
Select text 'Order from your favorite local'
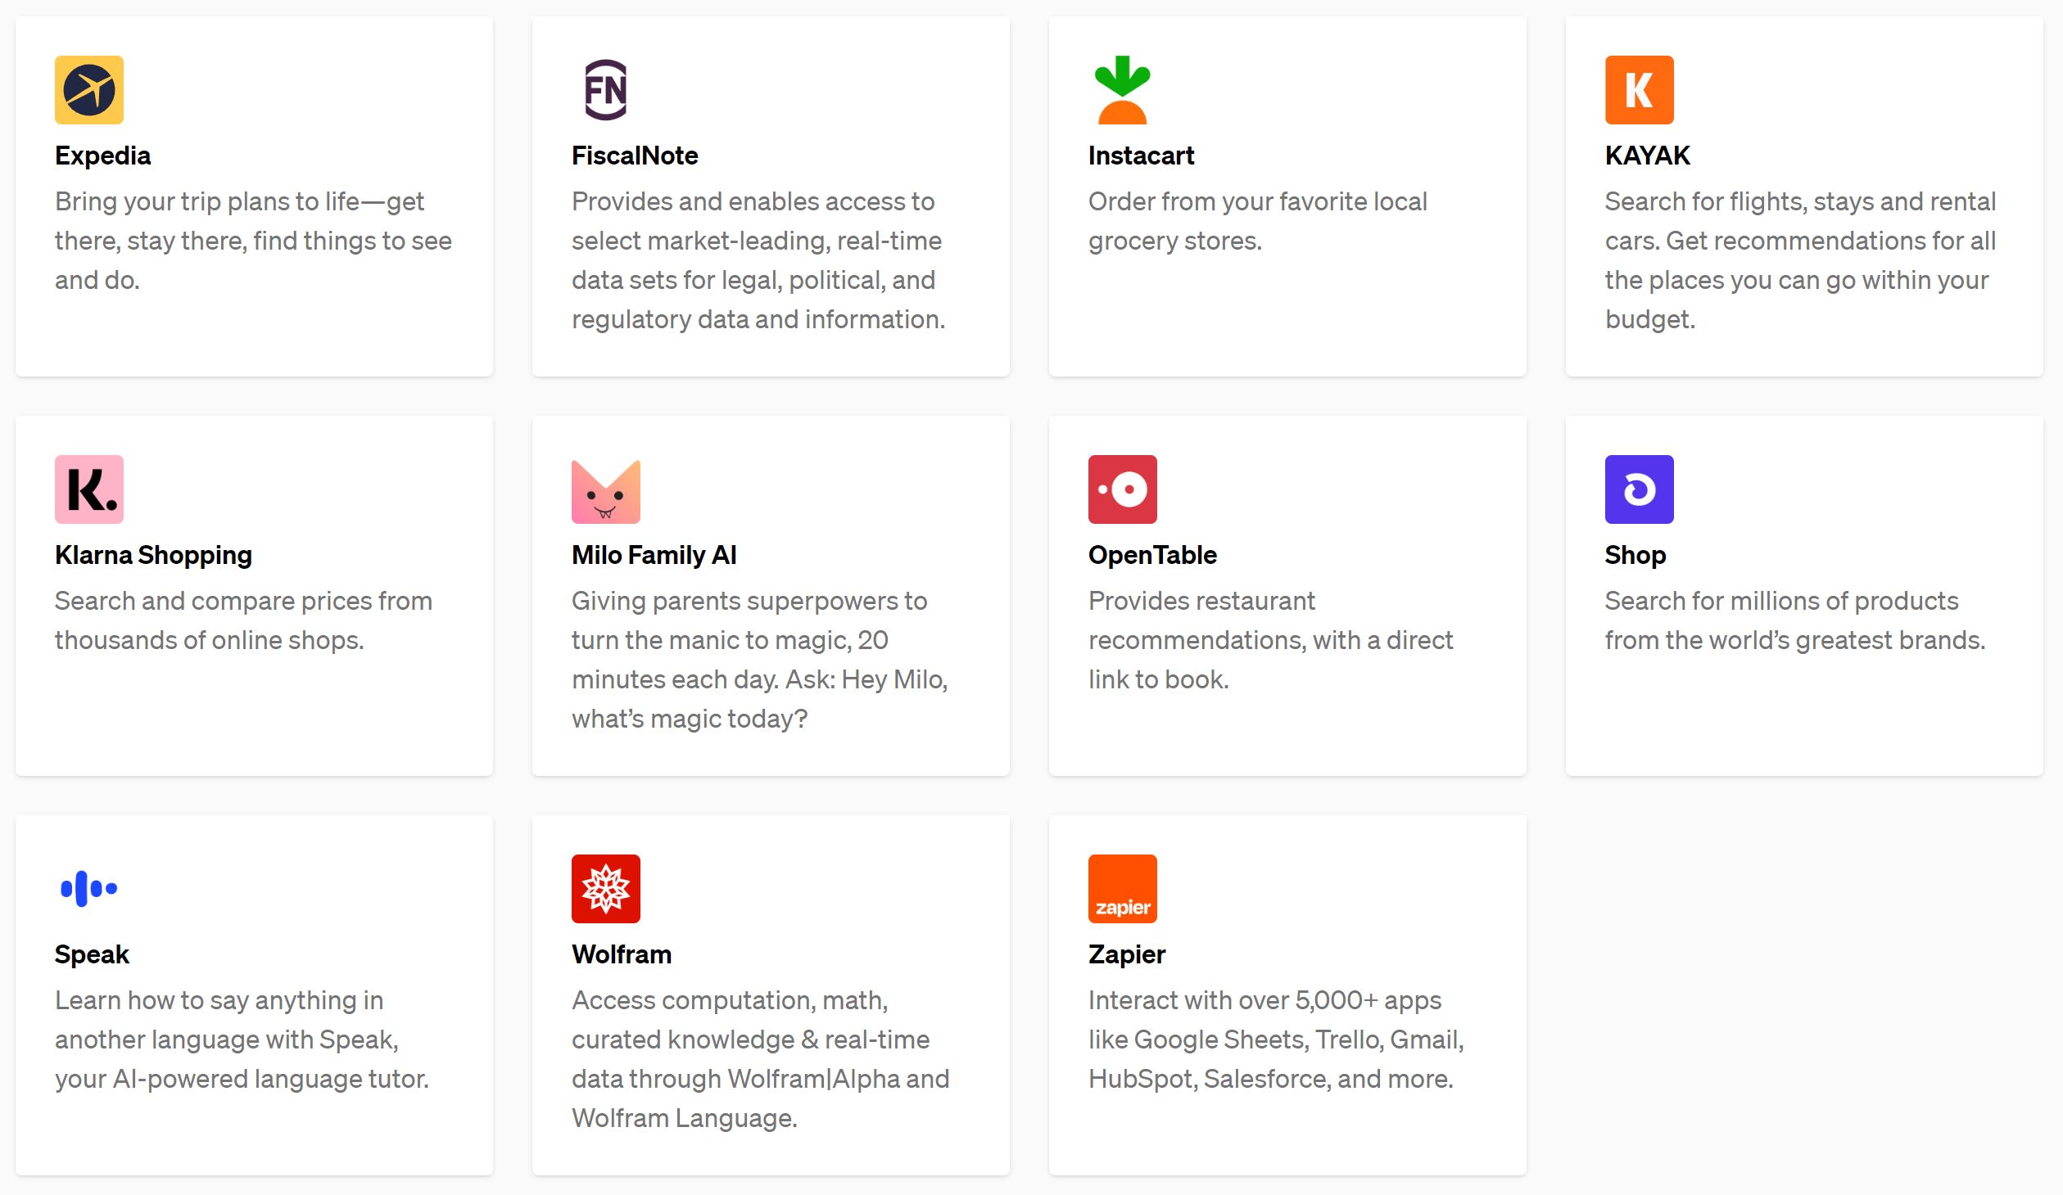pyautogui.click(x=1258, y=201)
